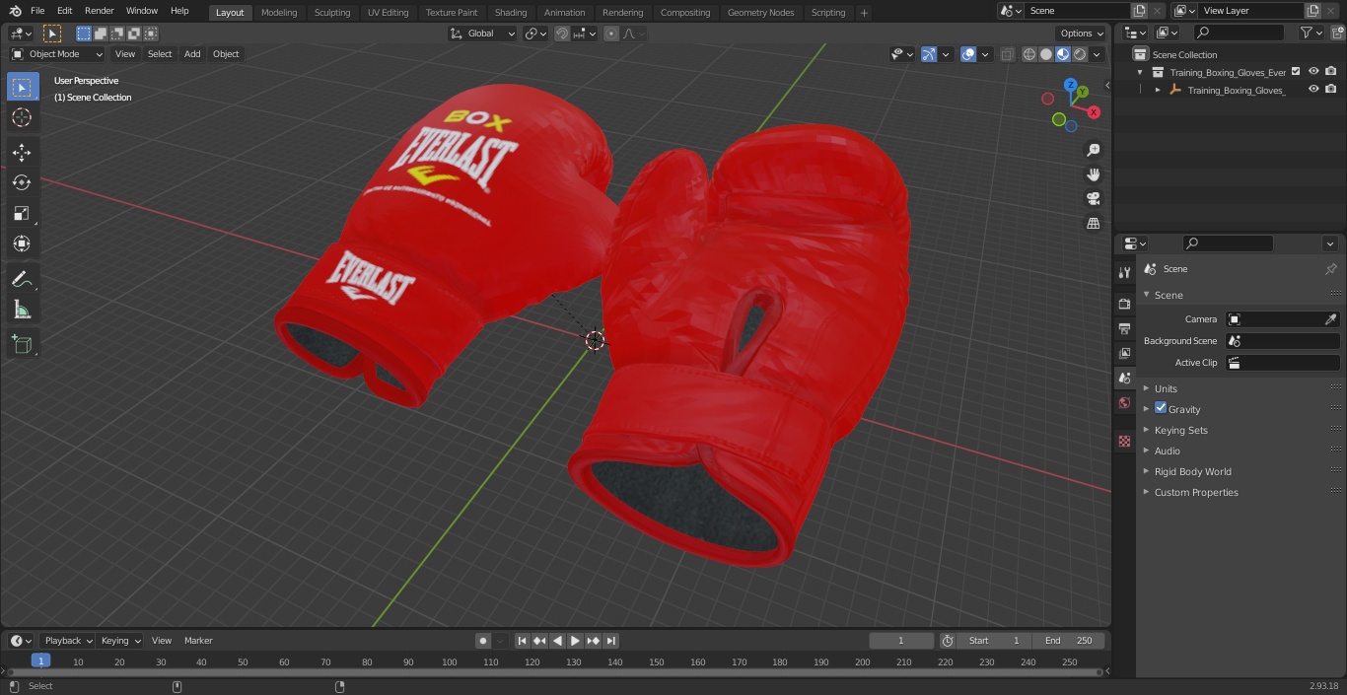Switch to wireframe viewport shading
The width and height of the screenshot is (1347, 695).
[x=1029, y=54]
